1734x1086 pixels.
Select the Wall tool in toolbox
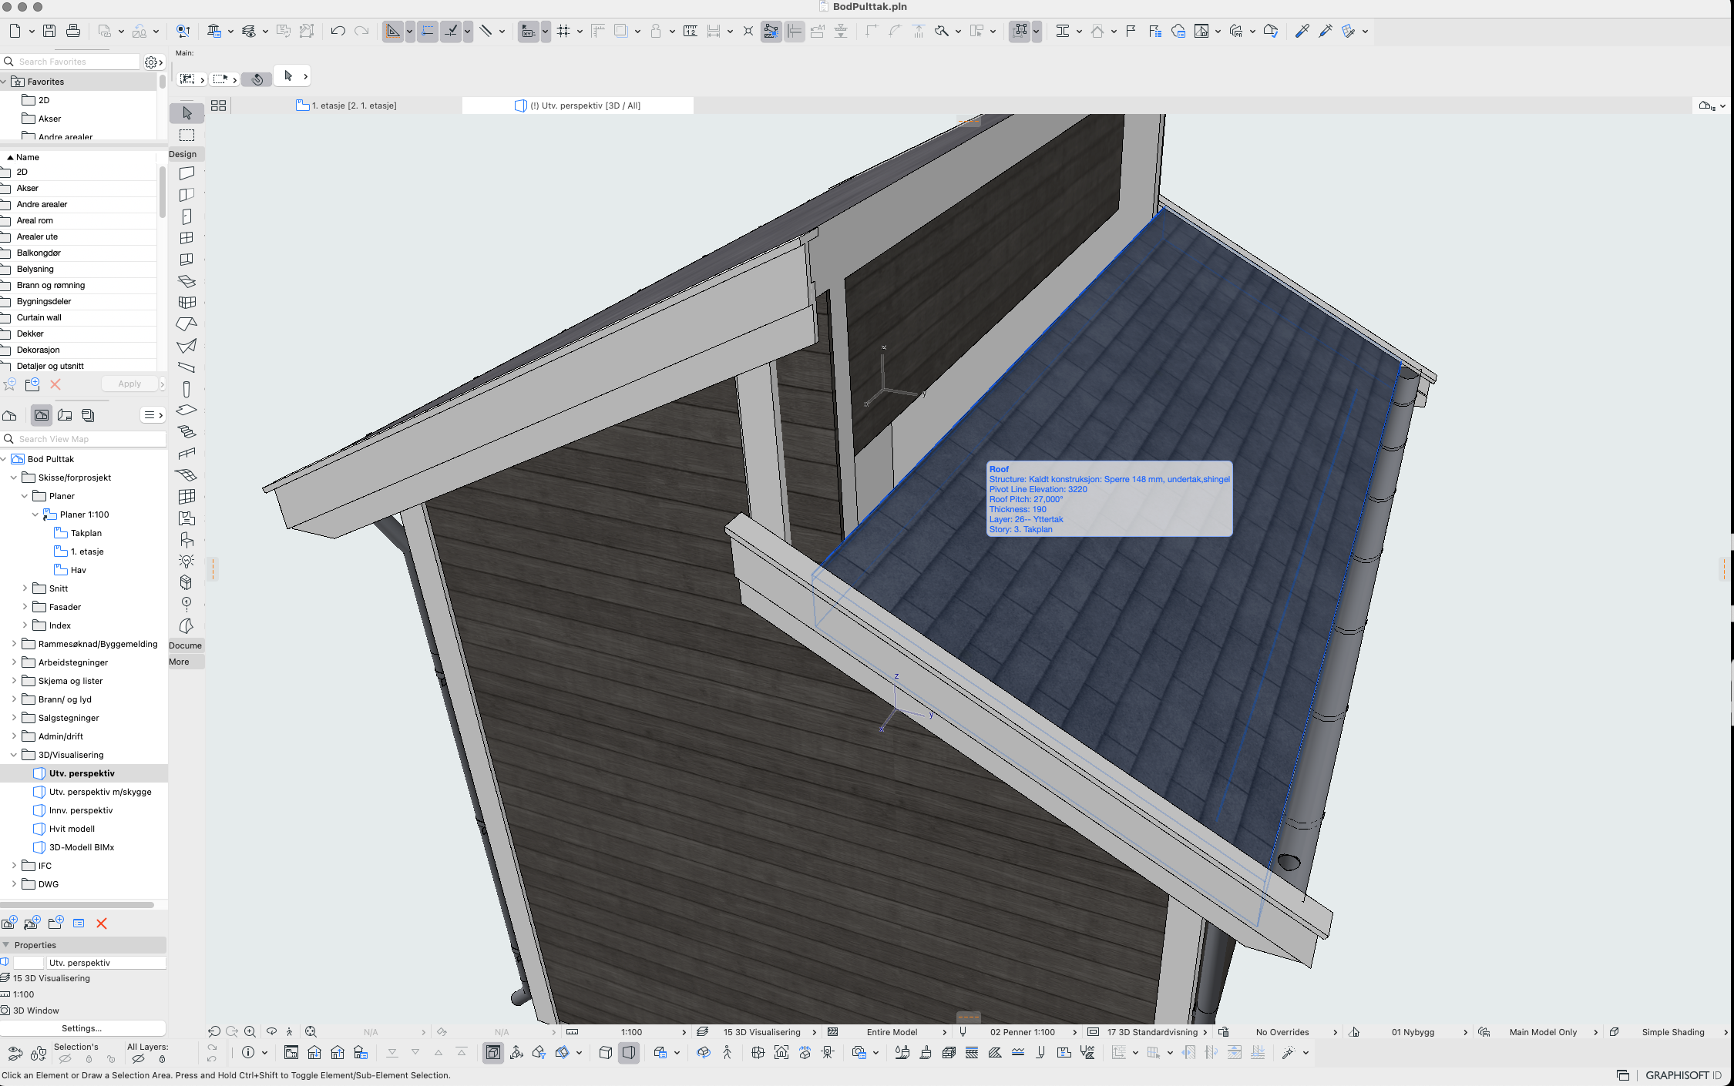(187, 173)
